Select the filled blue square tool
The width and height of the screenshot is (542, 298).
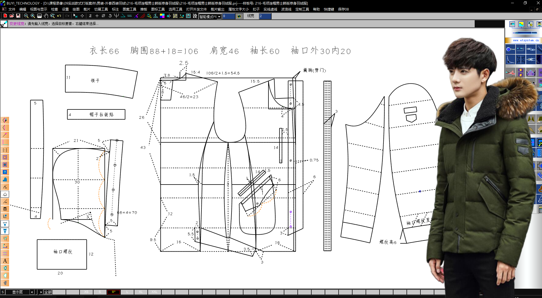(x=5, y=165)
